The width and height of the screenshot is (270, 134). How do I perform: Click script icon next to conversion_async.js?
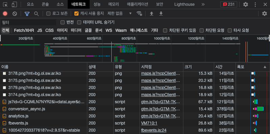[5, 109]
